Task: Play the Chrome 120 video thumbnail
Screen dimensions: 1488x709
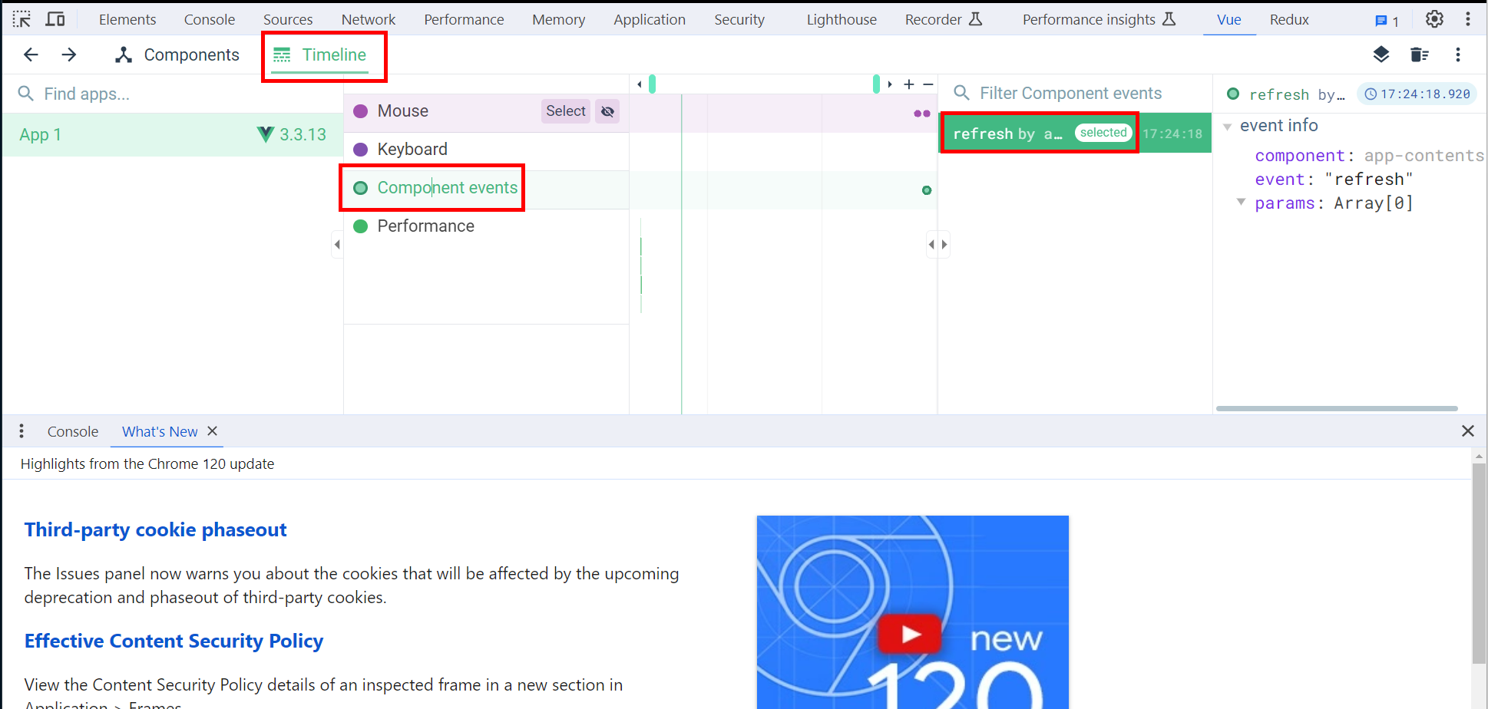Action: point(911,634)
